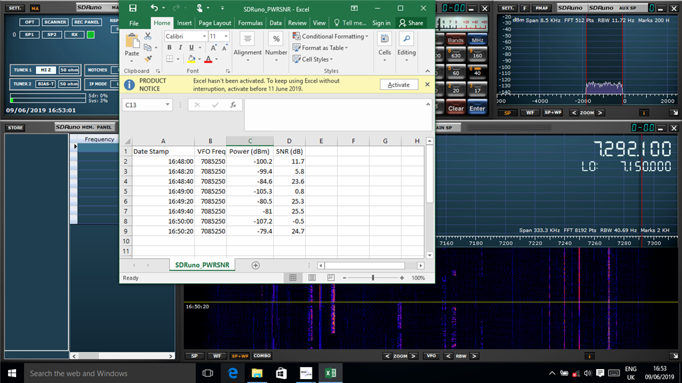682x383 pixels.
Task: Click the SCANNER button in SDRuno
Action: (x=55, y=22)
